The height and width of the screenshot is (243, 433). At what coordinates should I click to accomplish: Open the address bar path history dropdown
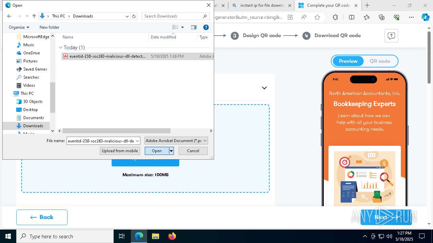(127, 16)
